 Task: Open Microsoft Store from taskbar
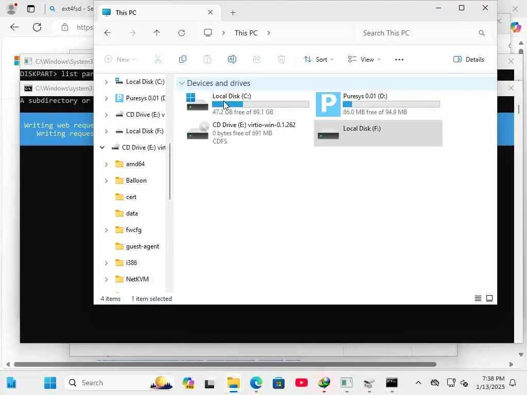point(278,383)
